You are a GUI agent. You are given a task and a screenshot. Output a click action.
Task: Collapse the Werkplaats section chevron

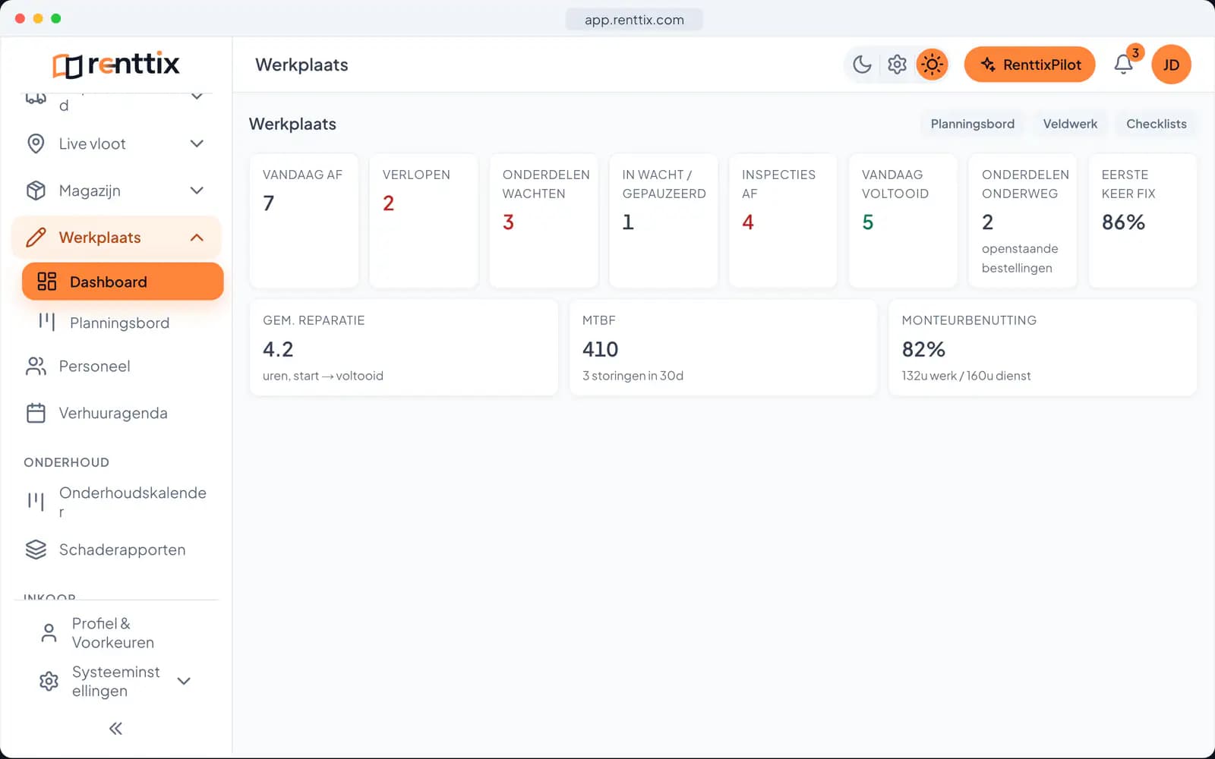tap(197, 238)
